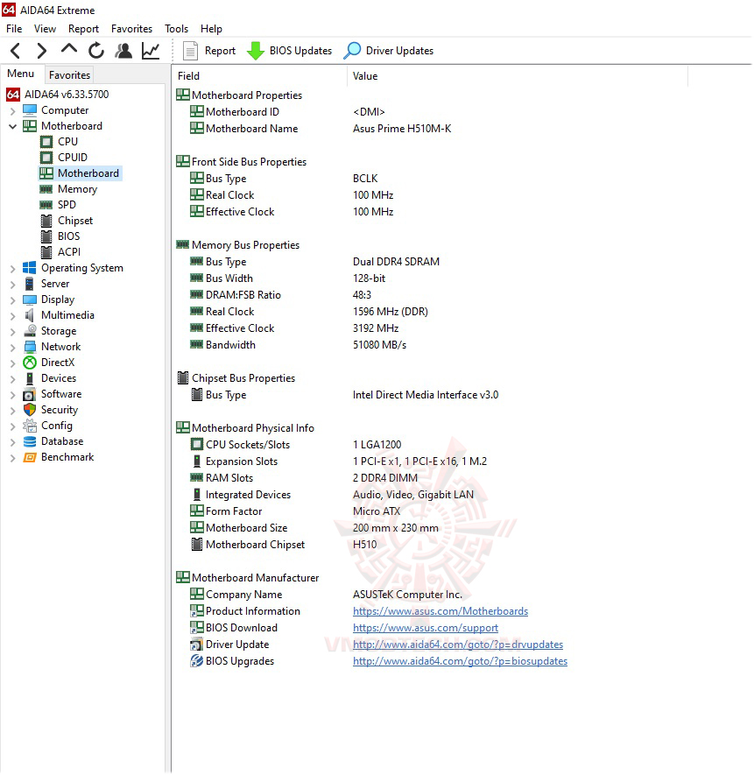Open the graph chart toolbar icon
754x775 pixels.
coord(151,51)
